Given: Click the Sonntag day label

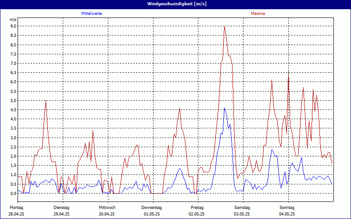Looking at the screenshot, I should [x=287, y=208].
